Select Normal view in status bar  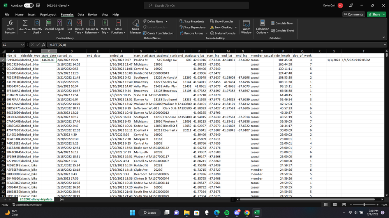pos(326,205)
